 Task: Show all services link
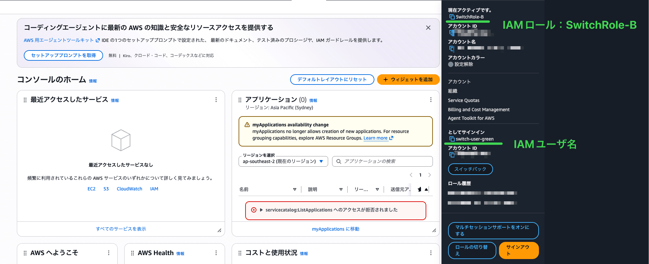coord(121,229)
